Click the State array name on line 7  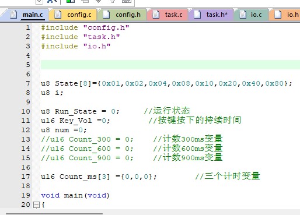click(x=67, y=83)
